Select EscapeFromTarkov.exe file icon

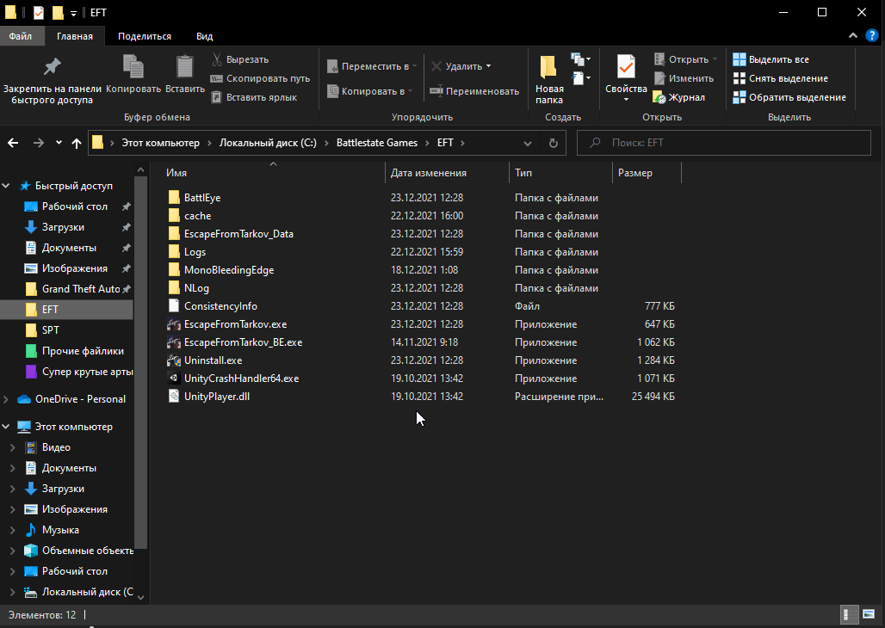pos(174,324)
